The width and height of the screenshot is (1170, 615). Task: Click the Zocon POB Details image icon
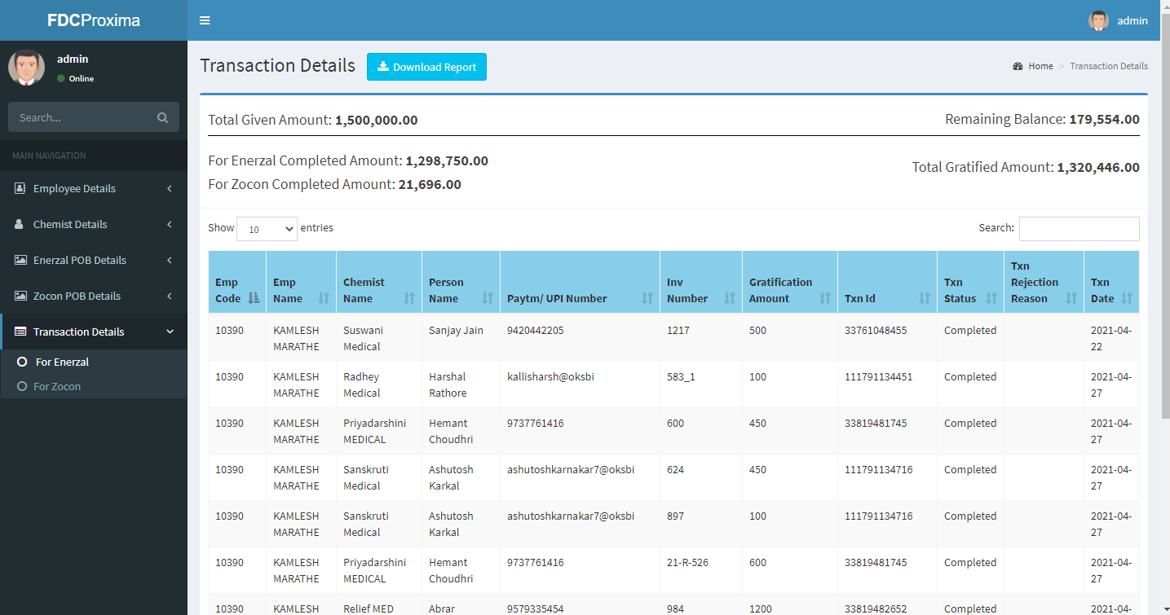click(20, 296)
